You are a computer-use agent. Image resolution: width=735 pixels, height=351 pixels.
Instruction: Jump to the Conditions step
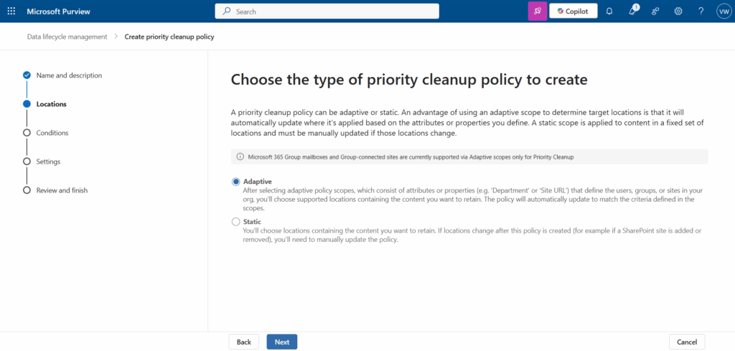point(52,133)
